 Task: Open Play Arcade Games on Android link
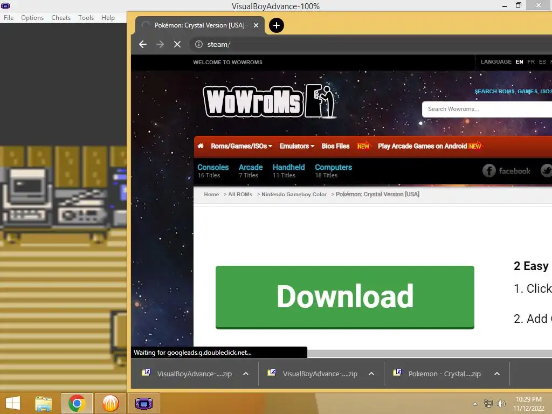(422, 146)
